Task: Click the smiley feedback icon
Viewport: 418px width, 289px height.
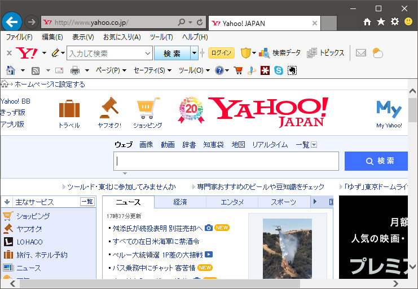Action: pos(408,21)
